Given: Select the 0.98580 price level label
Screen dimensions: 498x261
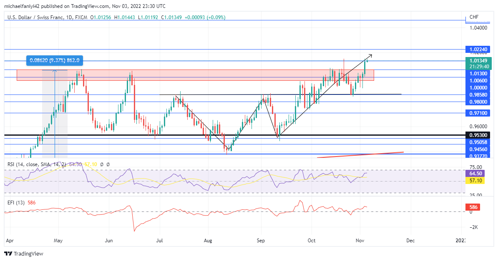Looking at the screenshot, I should (478, 94).
